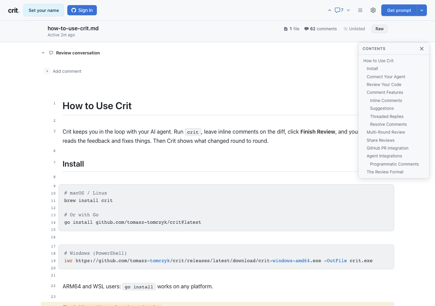Jump to Programmatic Comments in Contents
This screenshot has width=435, height=306.
tap(394, 164)
